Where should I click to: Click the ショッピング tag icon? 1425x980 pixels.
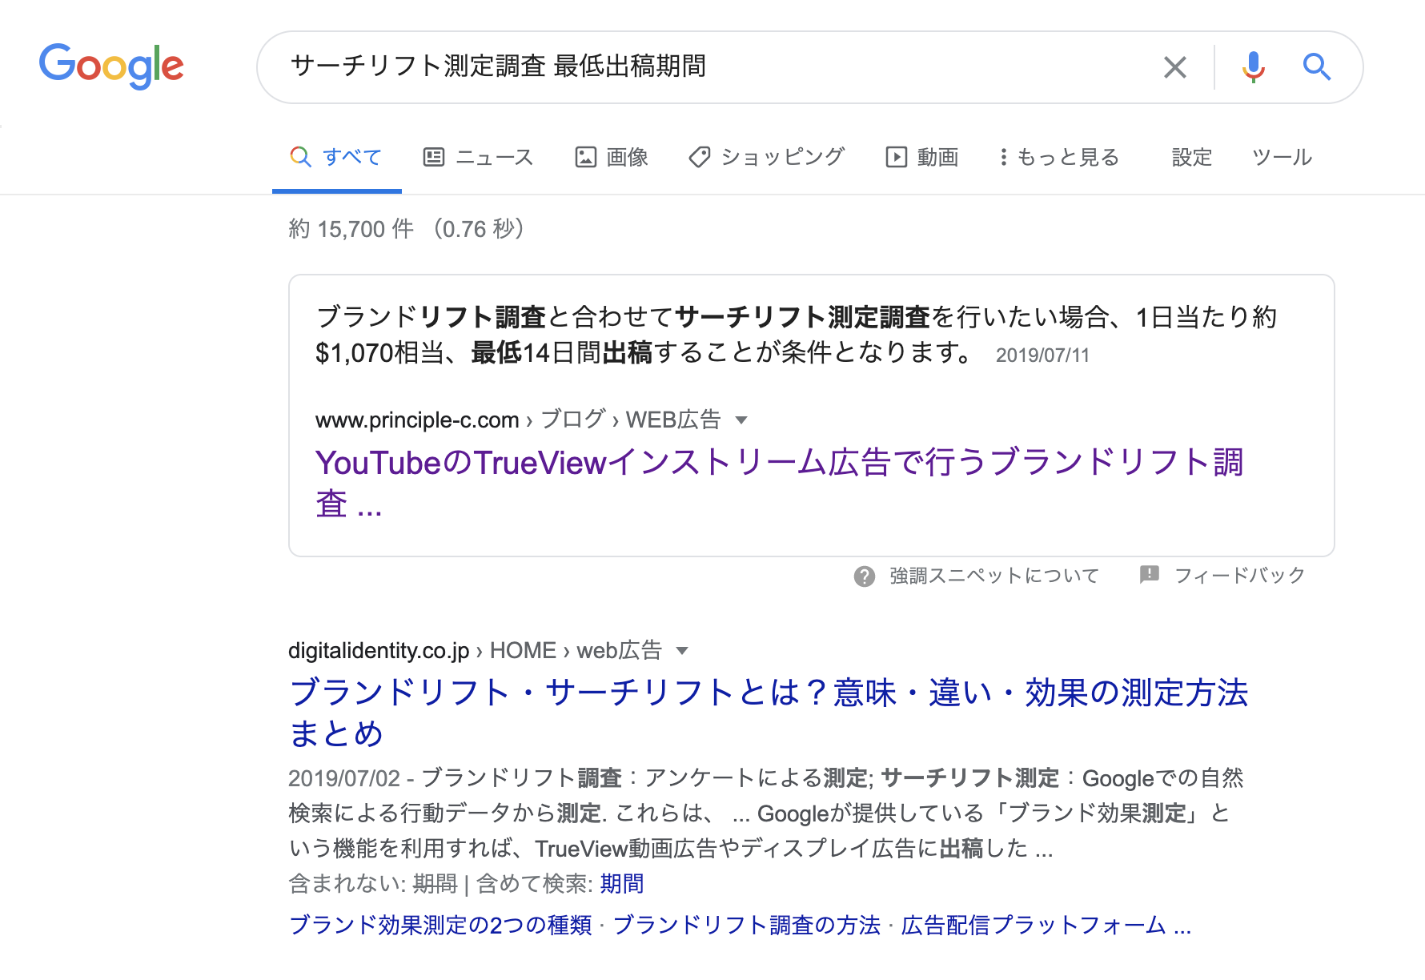699,157
